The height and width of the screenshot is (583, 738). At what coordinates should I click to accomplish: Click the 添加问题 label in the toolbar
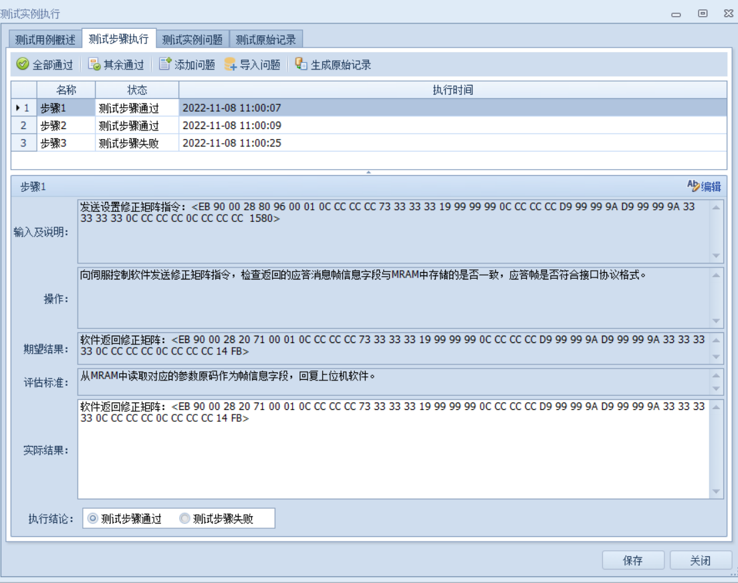point(195,65)
